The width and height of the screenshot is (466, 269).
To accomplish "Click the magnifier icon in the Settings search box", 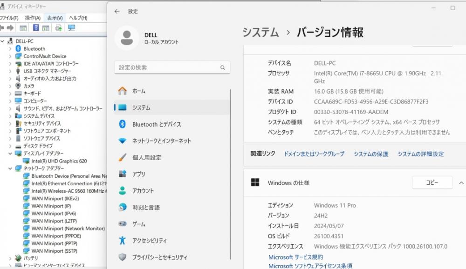I will click(x=223, y=67).
